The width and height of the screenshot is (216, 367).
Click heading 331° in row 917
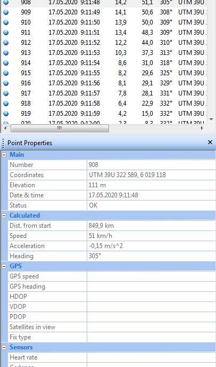click(x=166, y=93)
